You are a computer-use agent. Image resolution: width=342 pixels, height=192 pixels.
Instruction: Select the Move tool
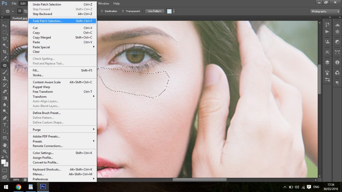pos(5,26)
